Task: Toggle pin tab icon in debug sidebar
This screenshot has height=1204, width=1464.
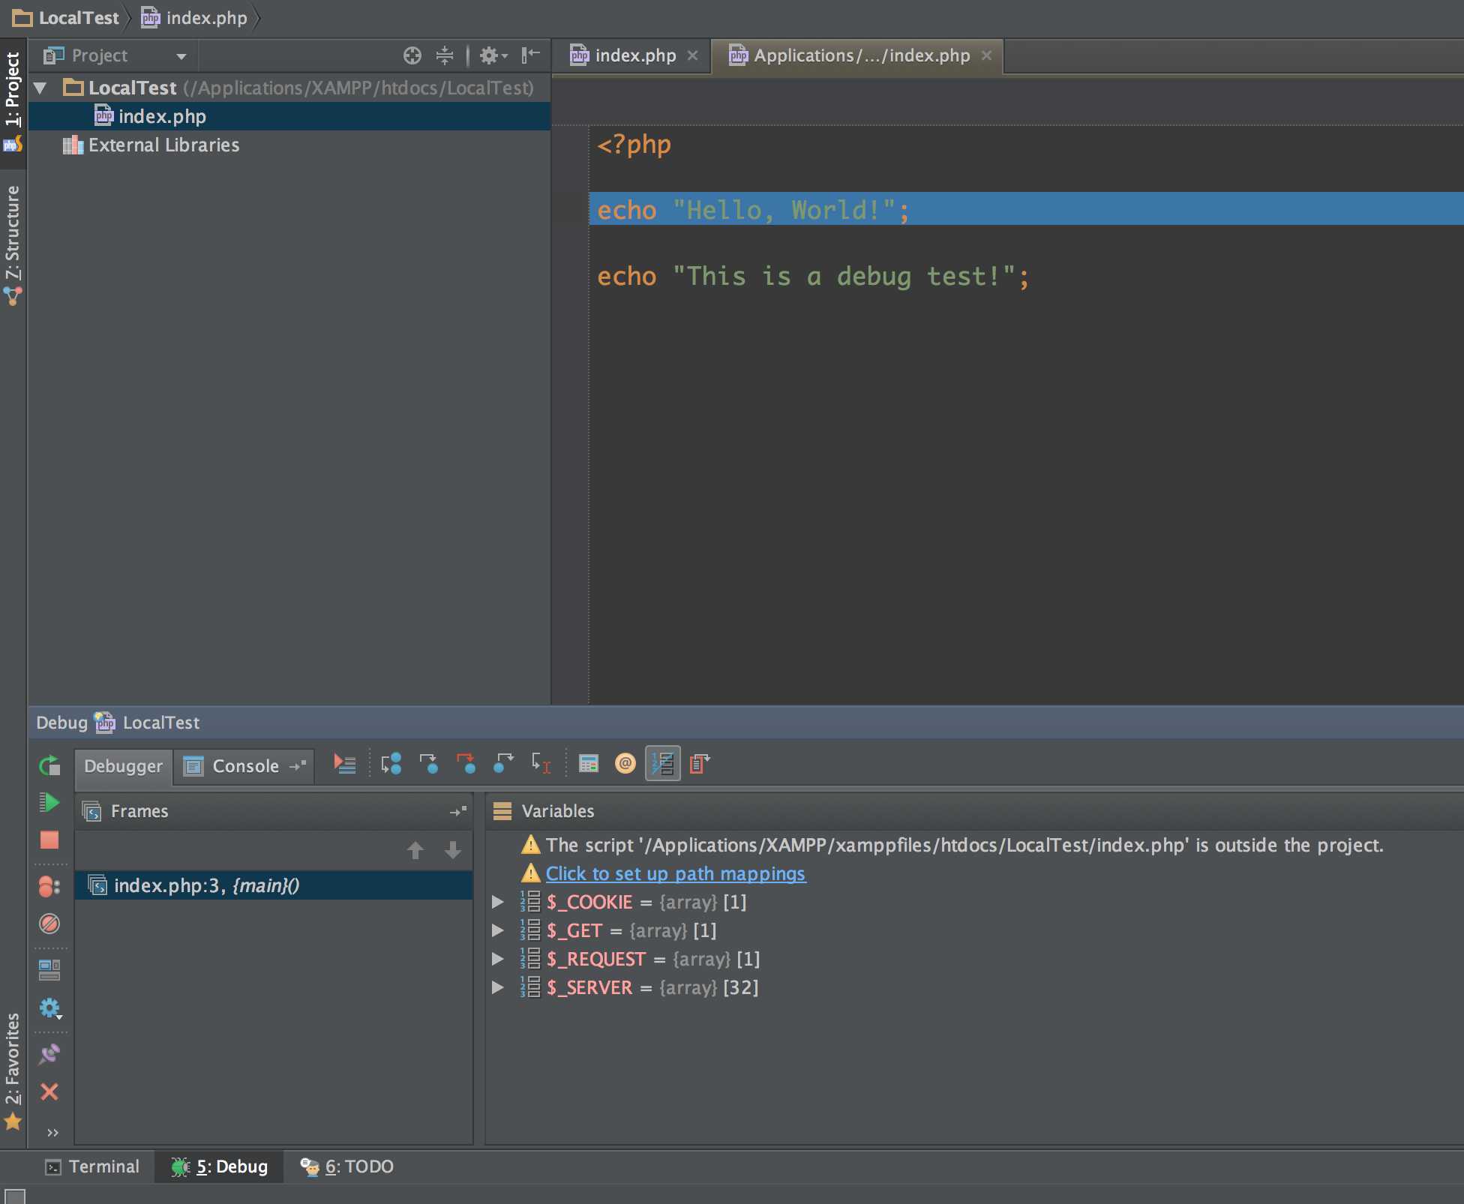Action: tap(49, 1054)
